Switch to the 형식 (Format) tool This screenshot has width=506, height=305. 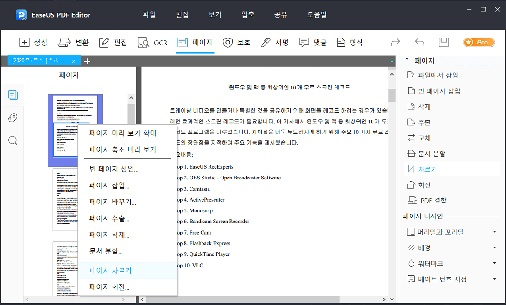coord(350,42)
